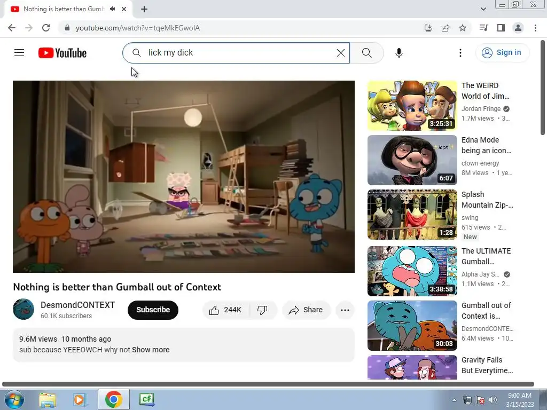Go to YouTube home via logo
The height and width of the screenshot is (410, 547).
tap(62, 53)
